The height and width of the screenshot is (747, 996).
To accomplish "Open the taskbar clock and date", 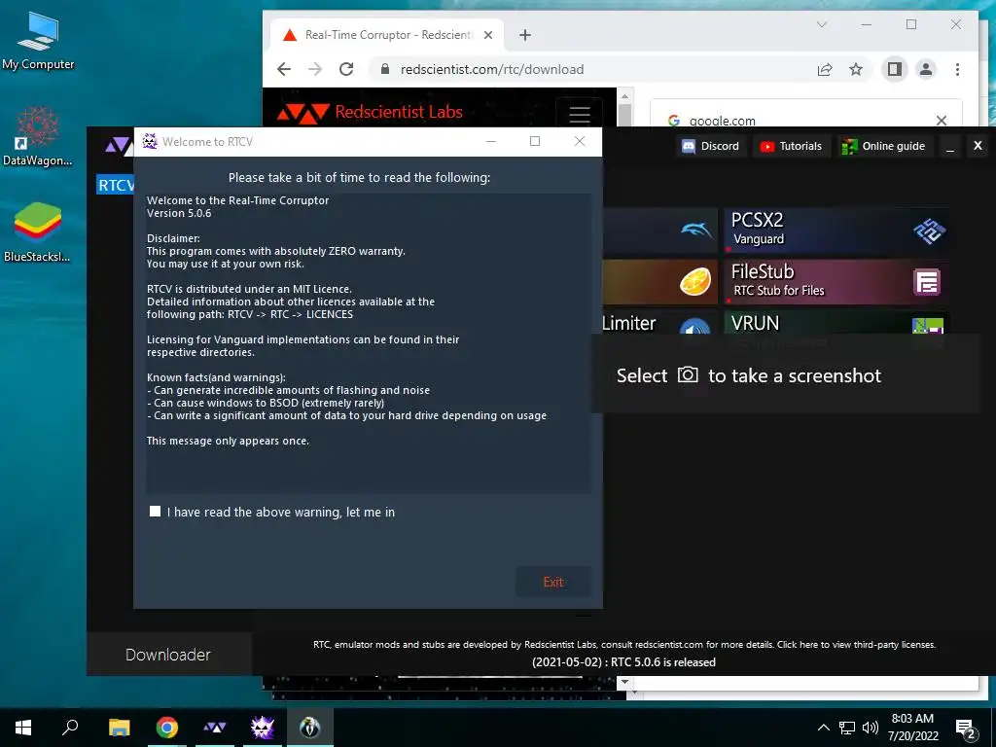I will pyautogui.click(x=912, y=728).
